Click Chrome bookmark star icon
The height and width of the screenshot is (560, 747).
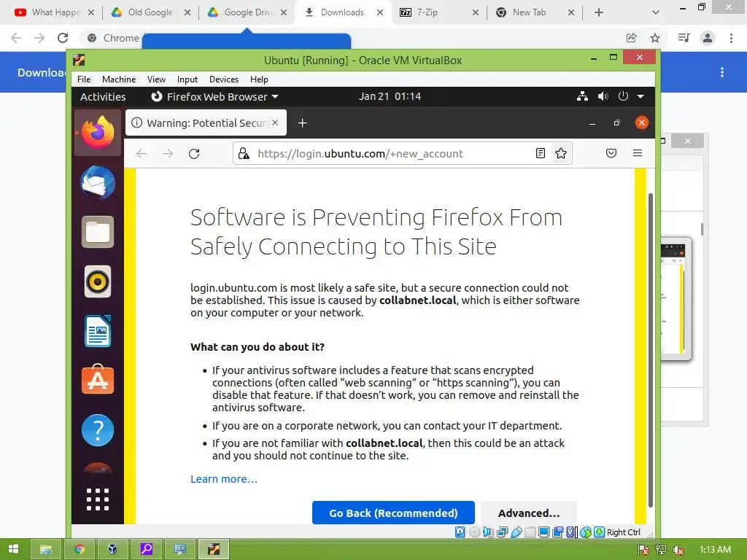pos(655,38)
